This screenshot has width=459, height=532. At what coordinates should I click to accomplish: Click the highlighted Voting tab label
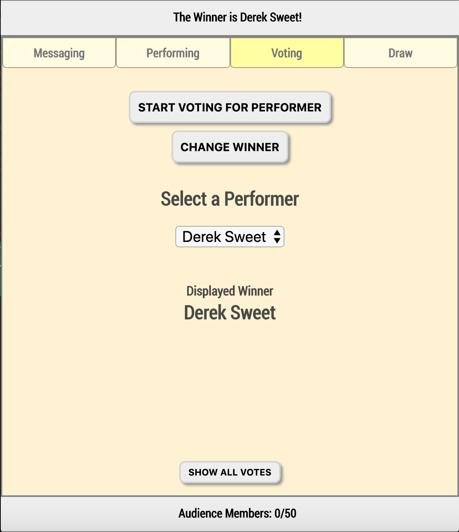pos(286,53)
